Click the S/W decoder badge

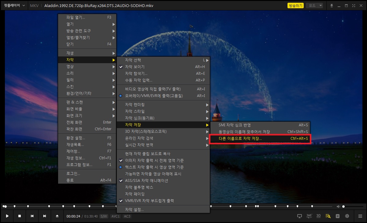coord(104,216)
